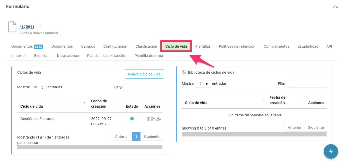
Task: Click the document file icon beside Facturas
Action: [x=12, y=27]
